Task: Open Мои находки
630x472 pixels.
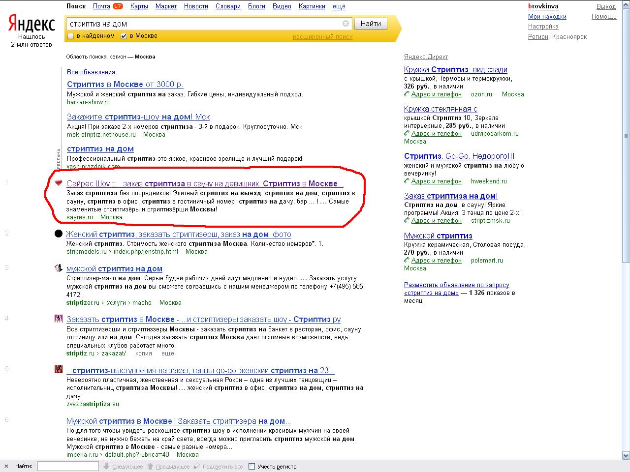Action: pyautogui.click(x=547, y=16)
